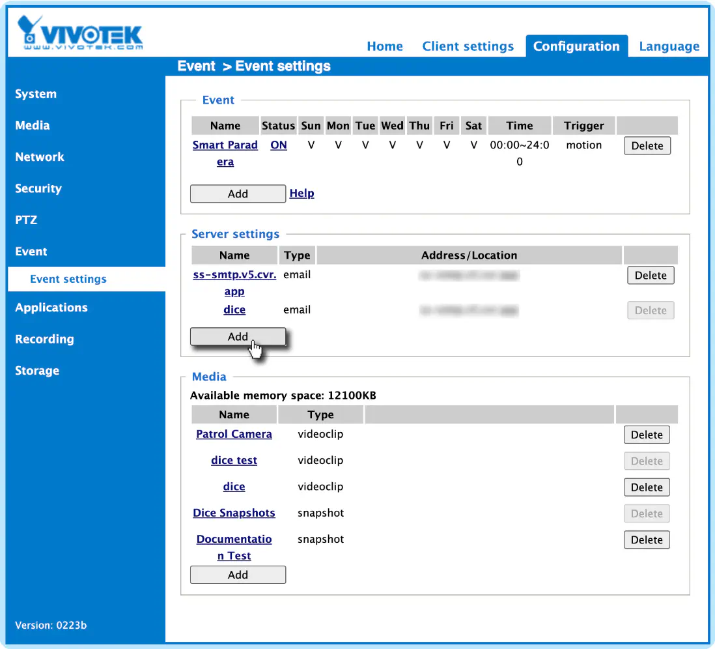Delete the Patrol Camera videoclip
715x649 pixels.
[647, 435]
